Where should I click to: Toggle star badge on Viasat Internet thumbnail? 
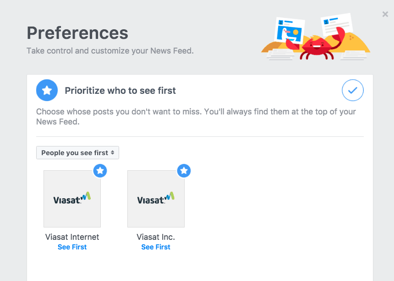point(100,171)
